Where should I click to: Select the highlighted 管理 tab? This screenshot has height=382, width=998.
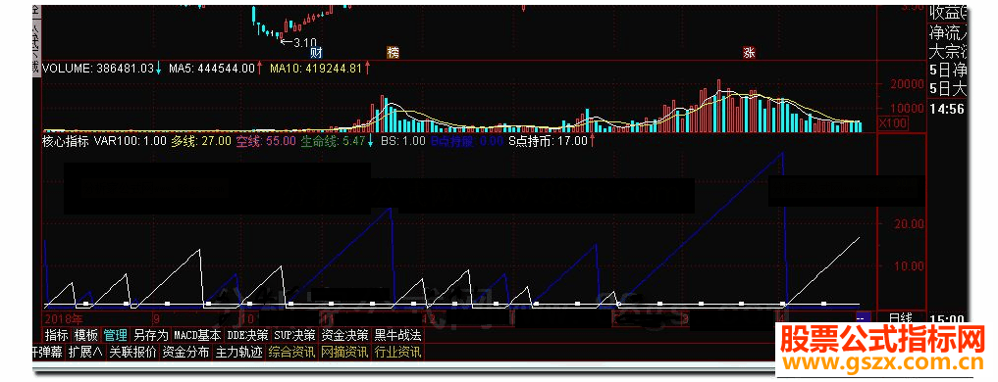click(116, 335)
